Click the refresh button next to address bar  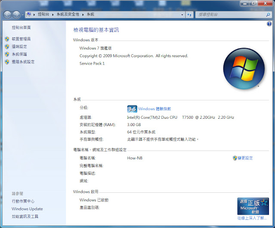point(189,15)
